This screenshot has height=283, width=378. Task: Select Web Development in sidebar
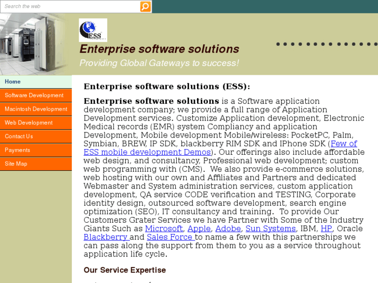(36, 123)
